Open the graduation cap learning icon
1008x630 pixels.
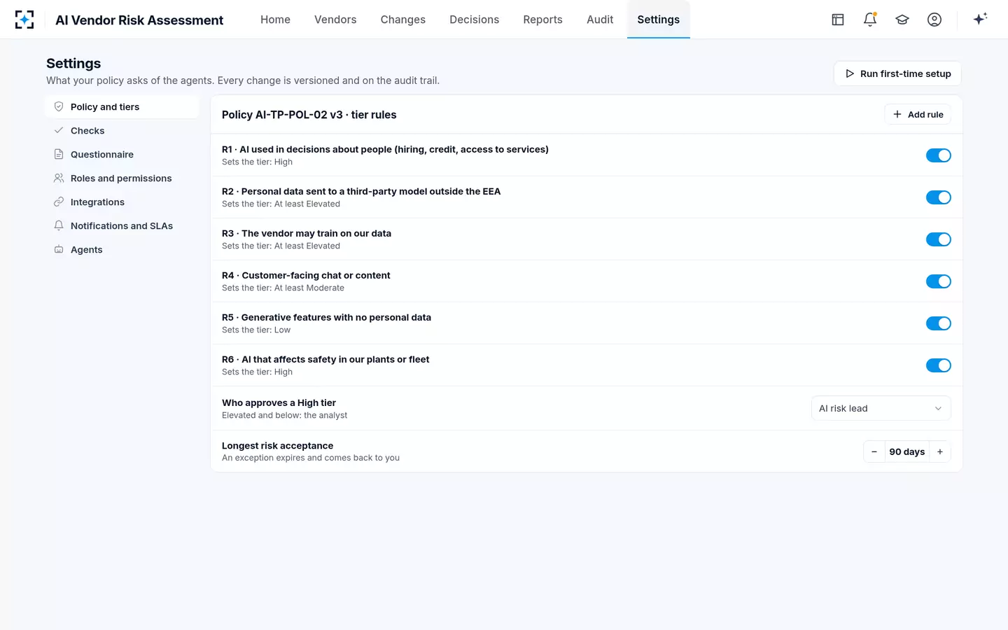coord(902,20)
